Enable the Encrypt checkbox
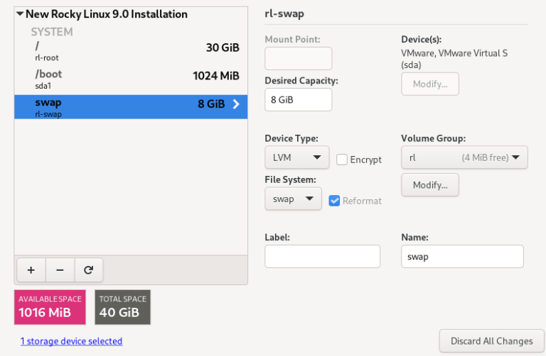The height and width of the screenshot is (356, 546). [x=342, y=160]
